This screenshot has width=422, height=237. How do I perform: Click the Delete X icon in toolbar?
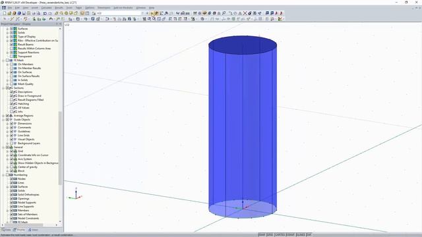pos(245,13)
